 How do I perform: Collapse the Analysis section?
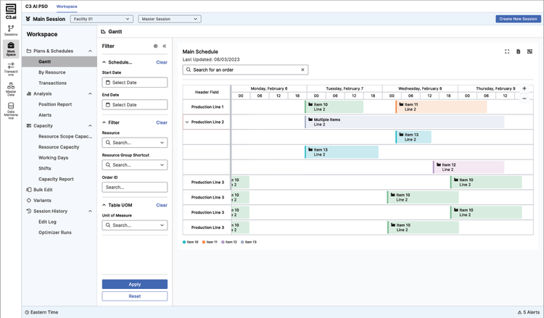[x=90, y=94]
